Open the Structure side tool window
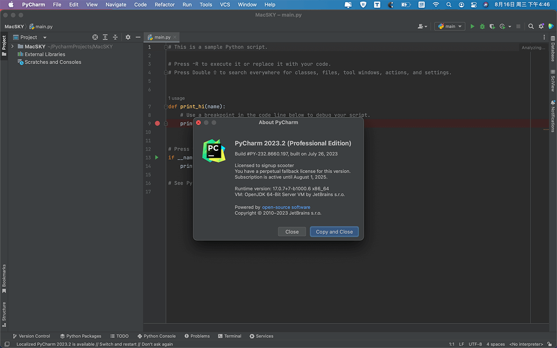Image resolution: width=557 pixels, height=348 pixels. pyautogui.click(x=4, y=314)
